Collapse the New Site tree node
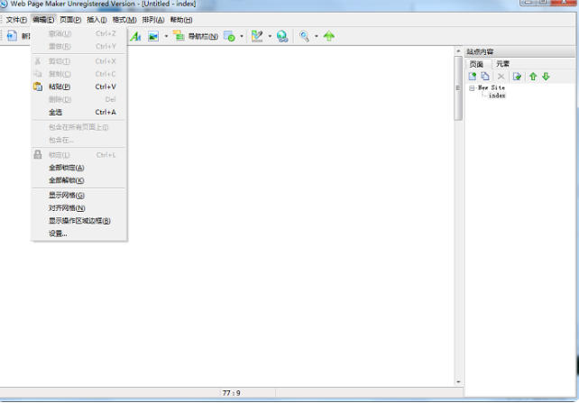Screen dimensions: 579x403 [x=472, y=88]
